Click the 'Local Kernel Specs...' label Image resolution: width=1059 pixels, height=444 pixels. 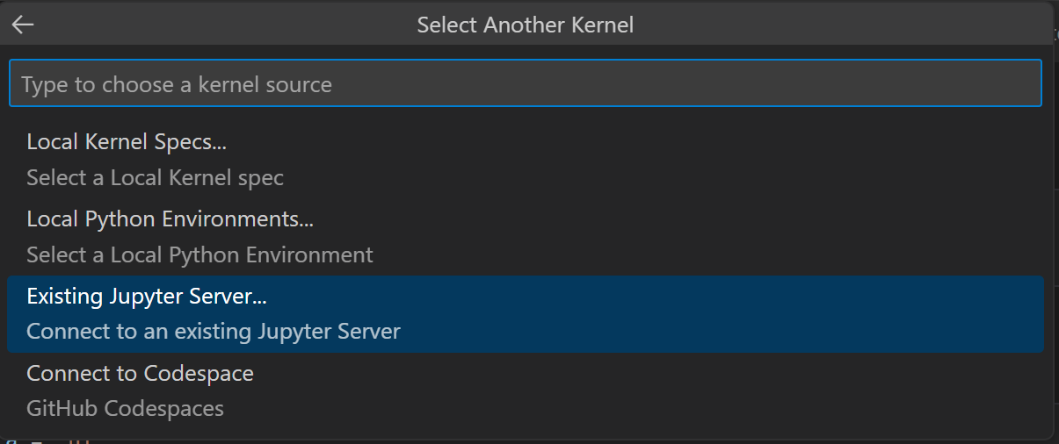[127, 142]
